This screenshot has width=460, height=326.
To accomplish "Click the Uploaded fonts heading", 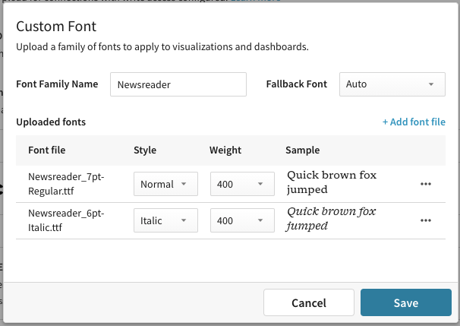I will click(x=51, y=122).
